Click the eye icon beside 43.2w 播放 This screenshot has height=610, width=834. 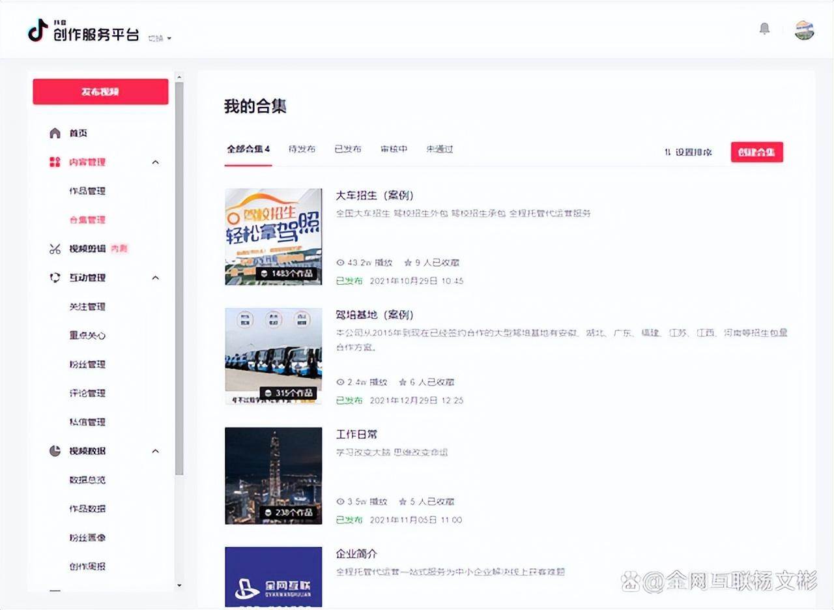340,263
